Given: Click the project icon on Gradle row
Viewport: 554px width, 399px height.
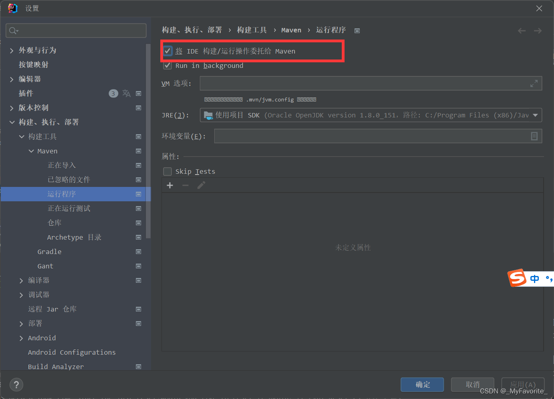Looking at the screenshot, I should coord(139,252).
